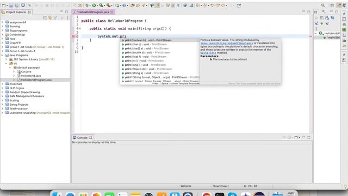Select the HelloWorldProgram.java editor tab
This screenshot has width=348, height=196.
tap(93, 12)
